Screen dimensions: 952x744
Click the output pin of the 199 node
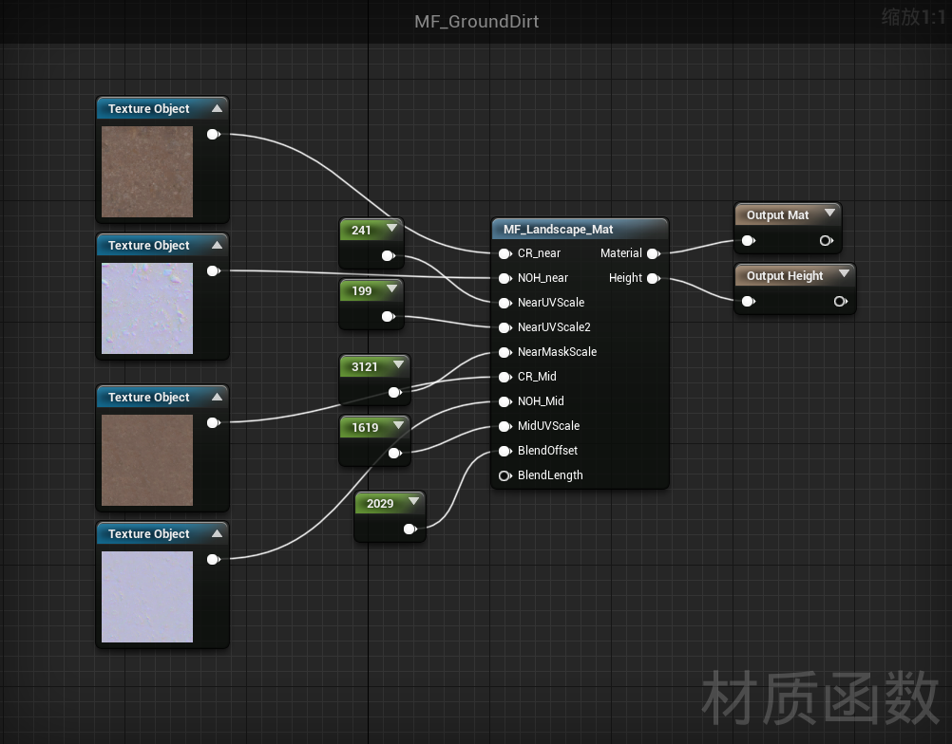pos(388,316)
